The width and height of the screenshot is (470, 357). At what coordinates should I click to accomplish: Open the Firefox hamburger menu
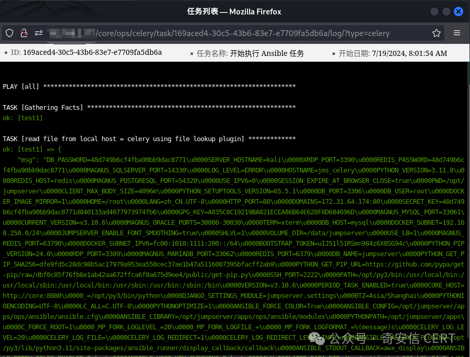[x=457, y=33]
